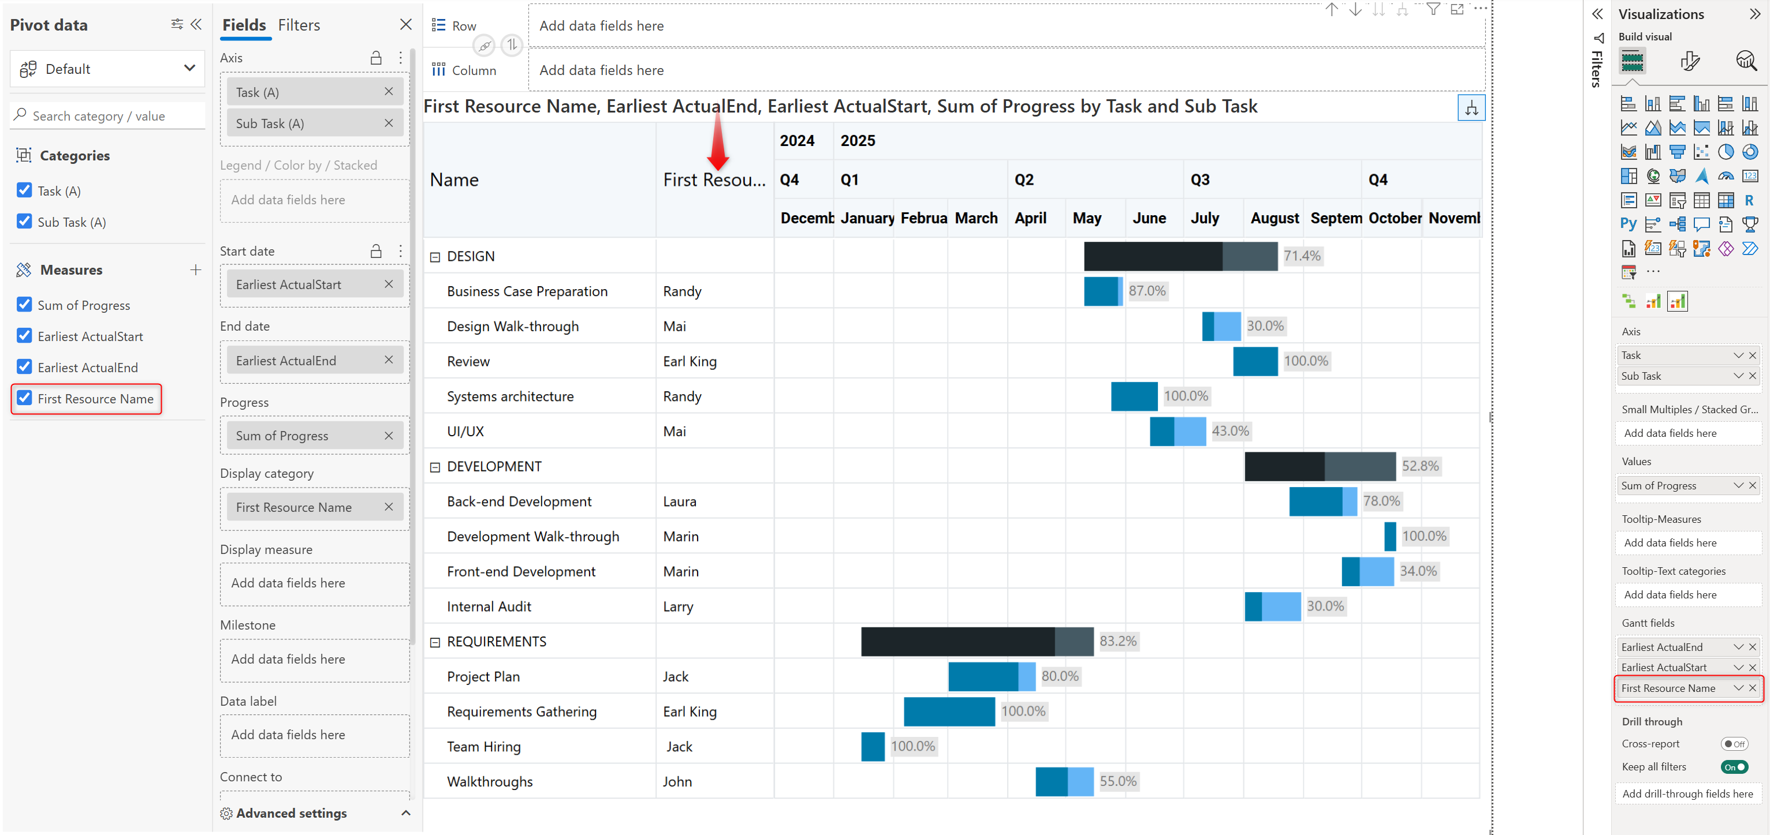Open the Default pivot dropdown

(107, 69)
